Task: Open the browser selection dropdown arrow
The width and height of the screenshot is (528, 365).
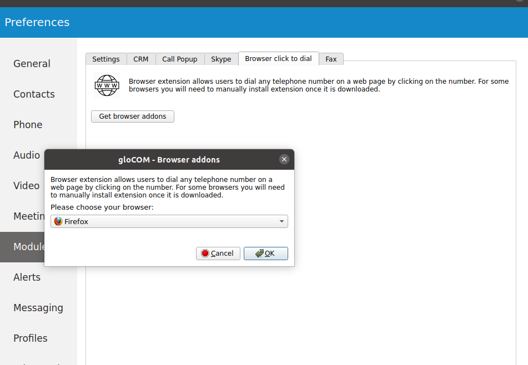Action: point(281,221)
